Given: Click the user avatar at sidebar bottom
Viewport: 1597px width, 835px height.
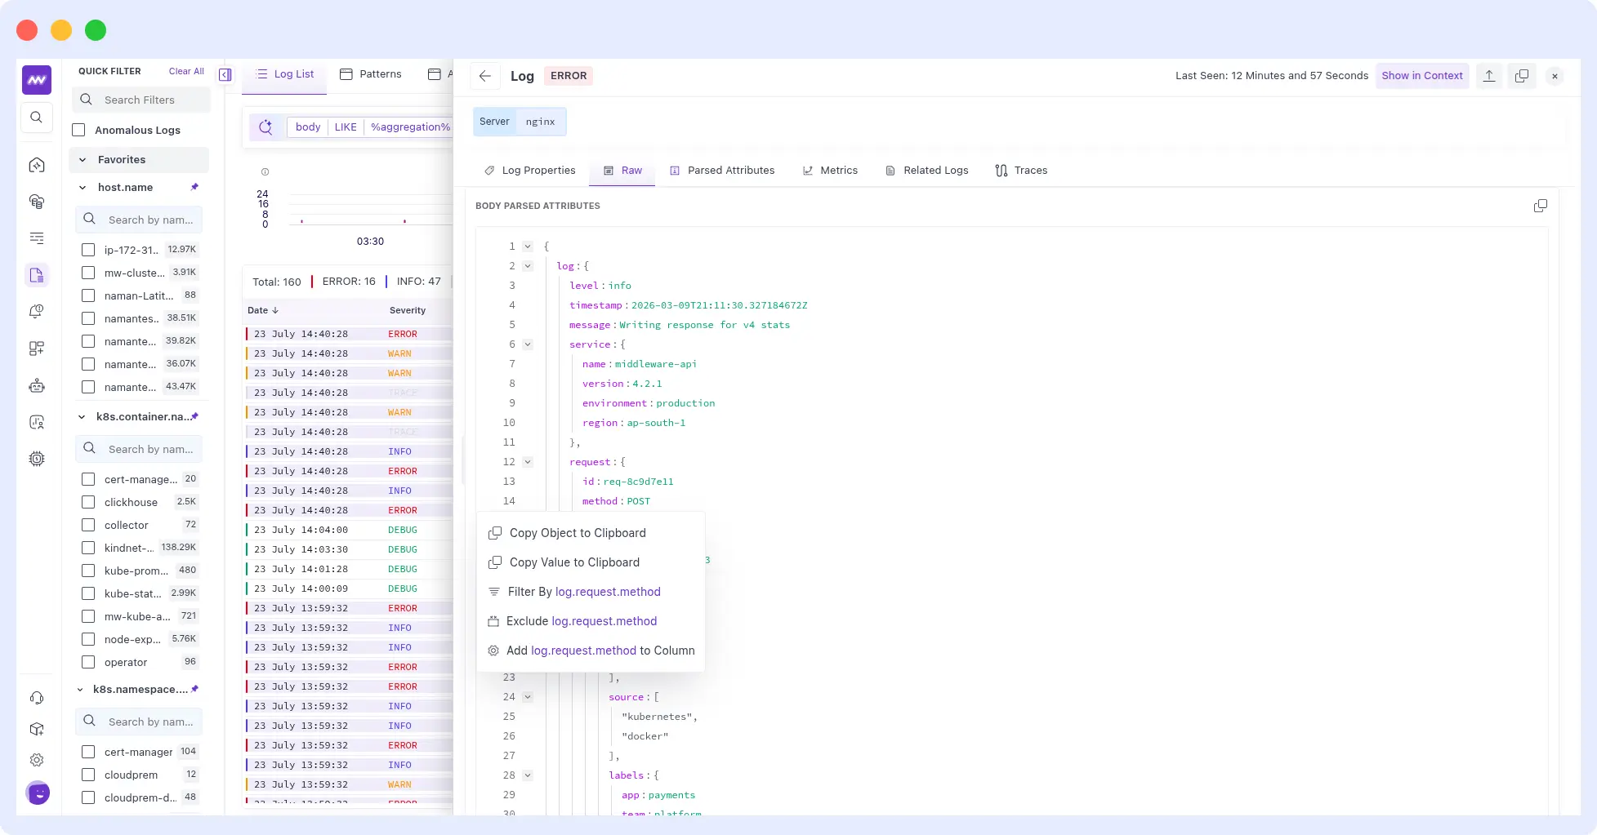Looking at the screenshot, I should pyautogui.click(x=38, y=793).
